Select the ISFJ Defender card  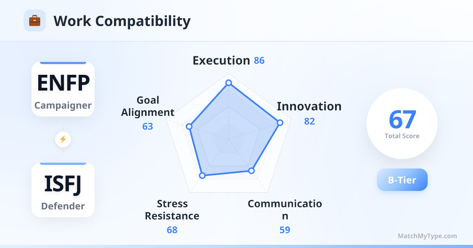pos(63,190)
